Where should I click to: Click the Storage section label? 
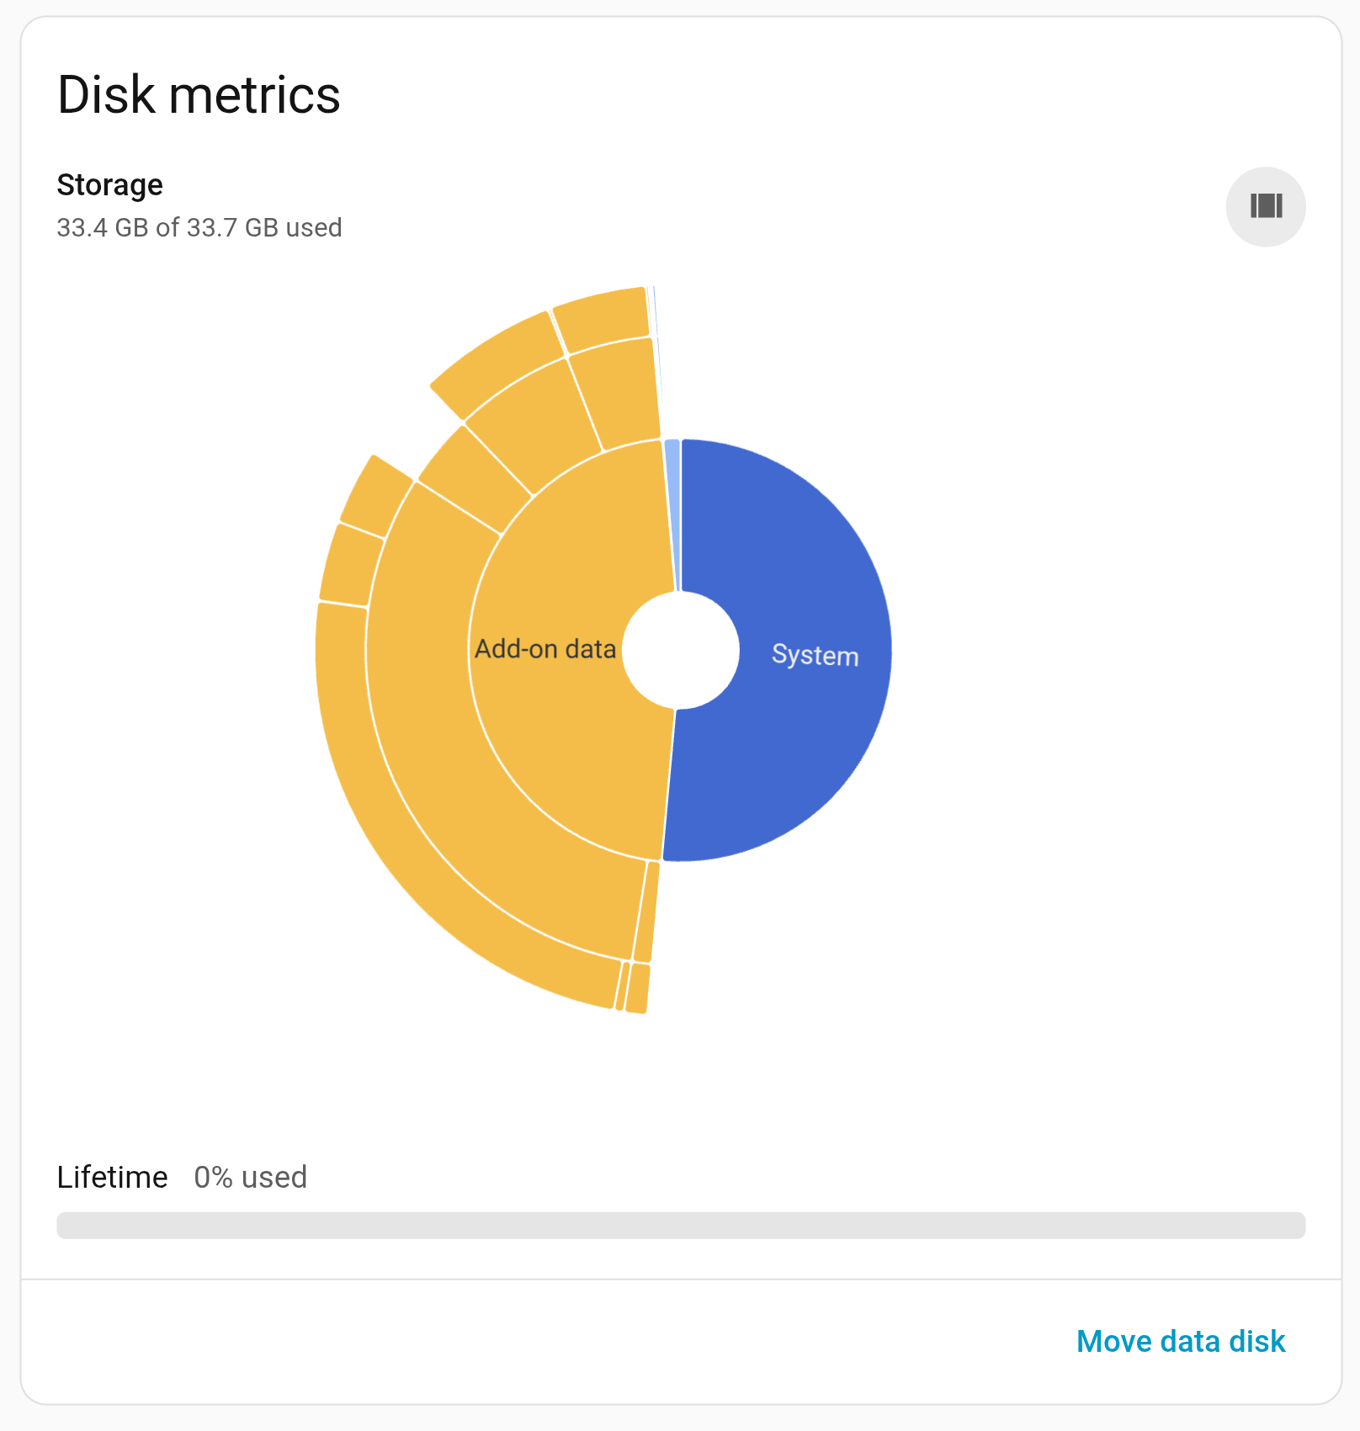click(109, 185)
